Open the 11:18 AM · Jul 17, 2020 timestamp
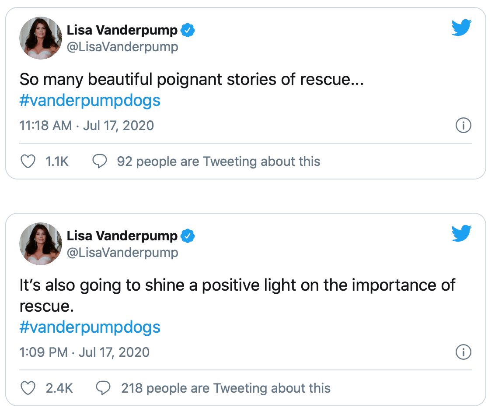495x415 pixels. pos(87,126)
